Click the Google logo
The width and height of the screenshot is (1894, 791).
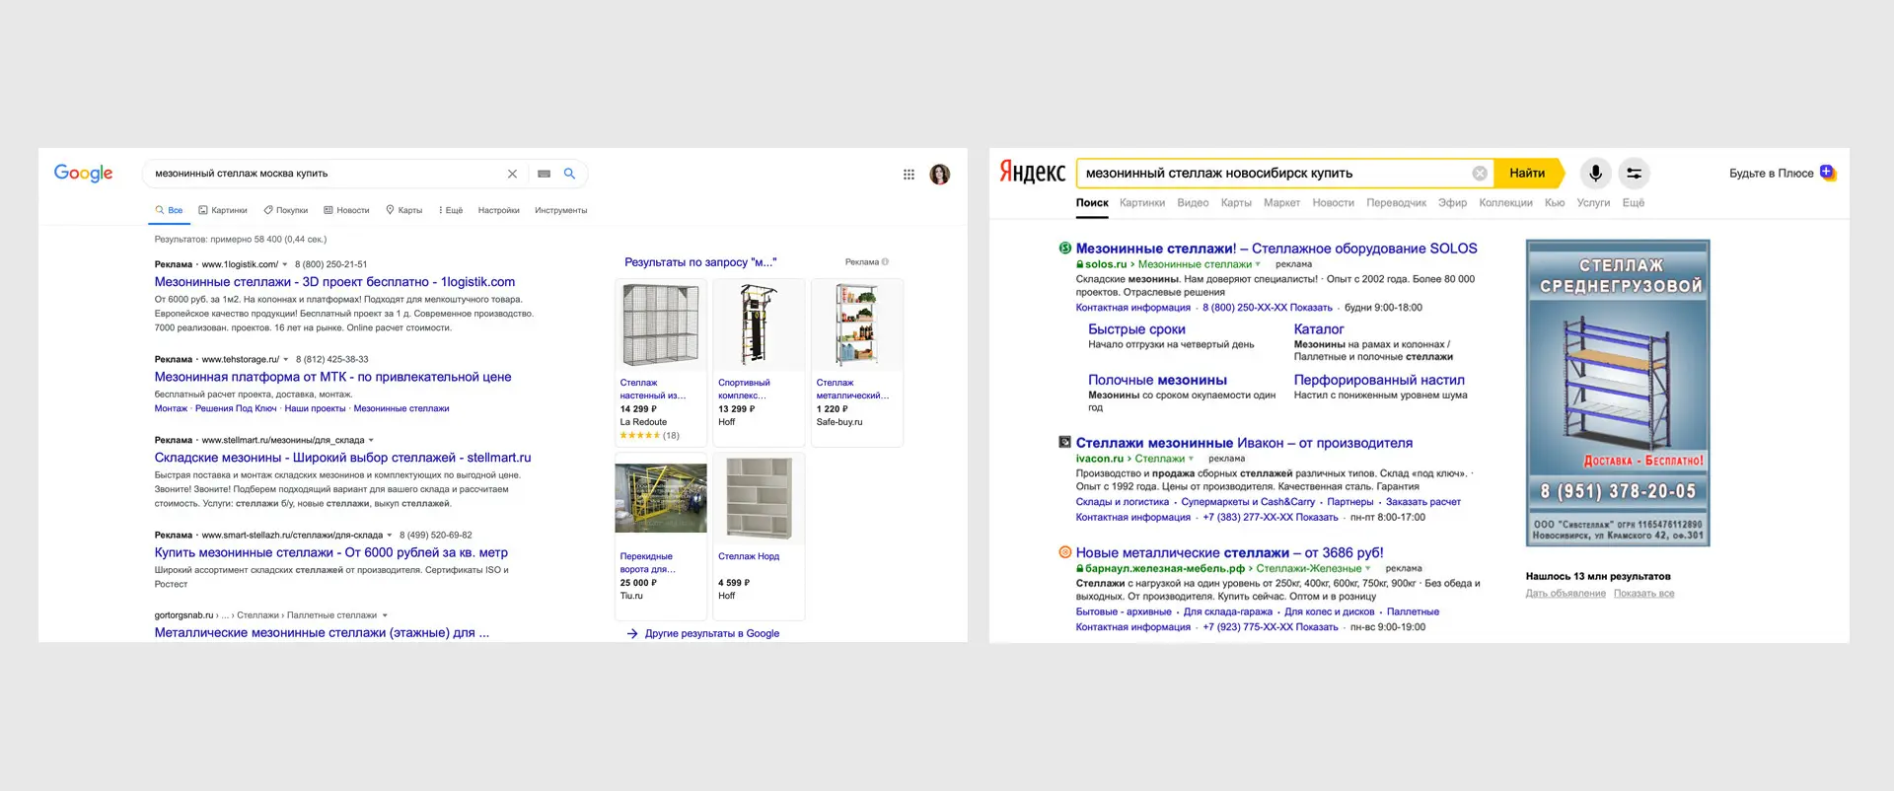point(83,174)
